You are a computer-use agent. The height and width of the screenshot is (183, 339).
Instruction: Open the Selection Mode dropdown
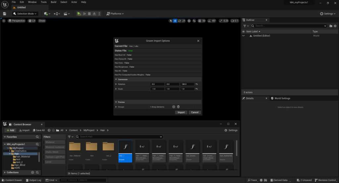click(25, 14)
